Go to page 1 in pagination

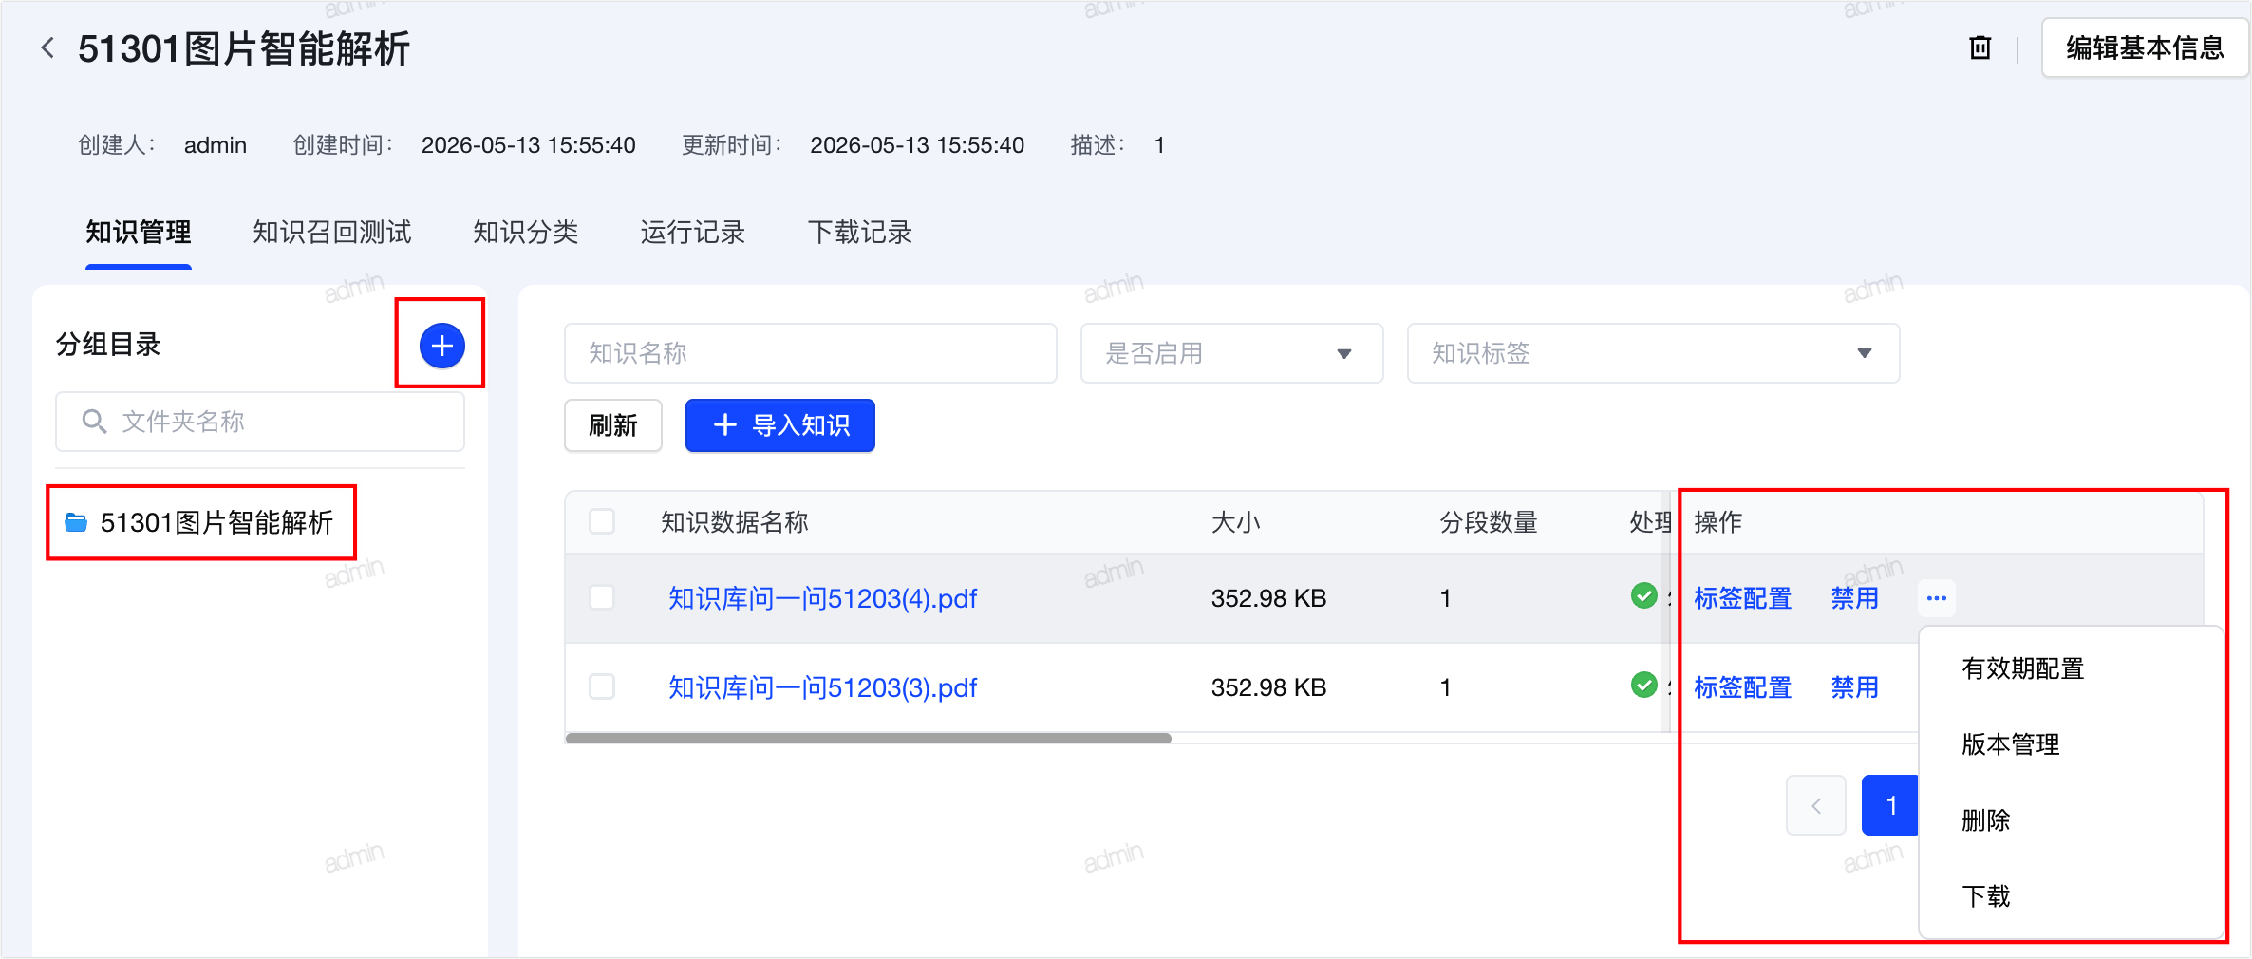pos(1890,805)
